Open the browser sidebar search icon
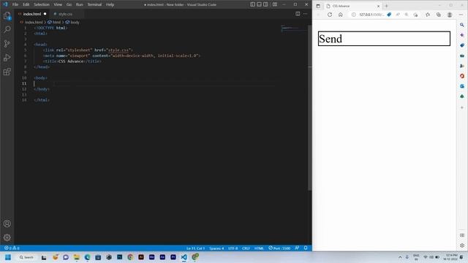 [462, 25]
